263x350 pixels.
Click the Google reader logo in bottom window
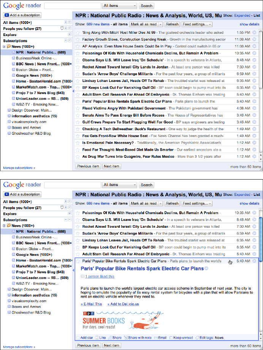coord(22,184)
